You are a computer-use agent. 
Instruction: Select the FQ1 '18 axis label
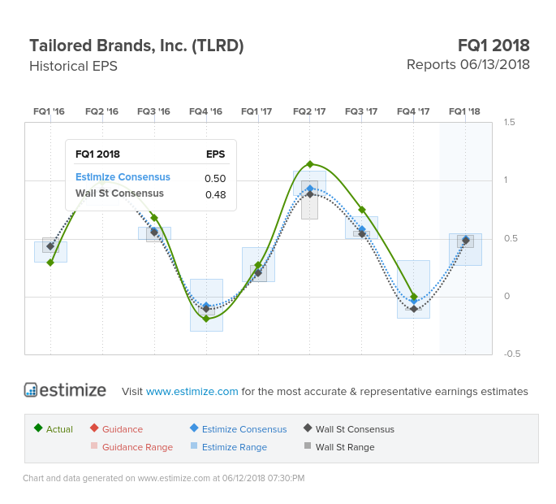pyautogui.click(x=464, y=111)
